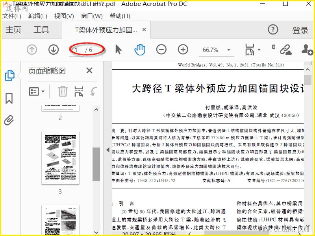Zoom in with the plus button
Screen dimensions: 315x236
pos(183,50)
